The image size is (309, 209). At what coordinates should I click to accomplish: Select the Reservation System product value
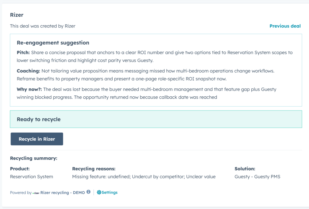pyautogui.click(x=31, y=177)
